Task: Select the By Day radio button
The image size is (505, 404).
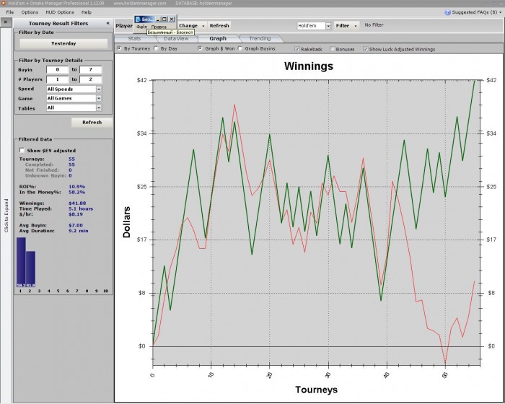Action: [x=156, y=48]
